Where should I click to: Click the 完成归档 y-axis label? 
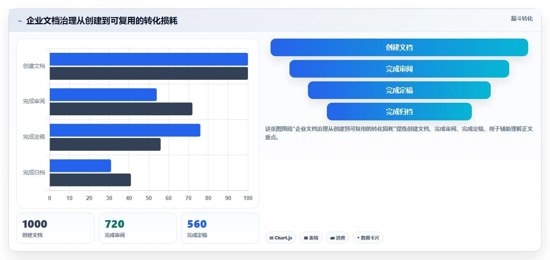[34, 173]
